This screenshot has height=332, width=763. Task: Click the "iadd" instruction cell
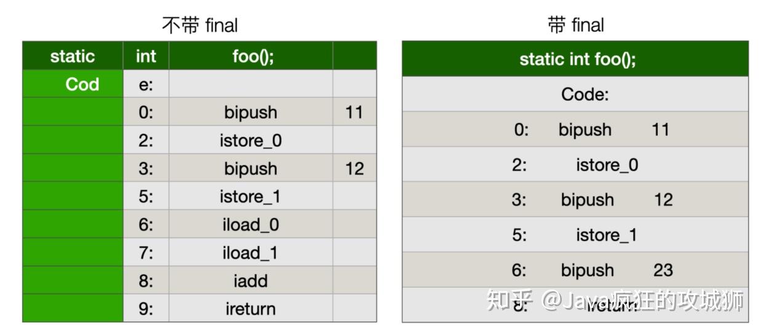point(250,280)
